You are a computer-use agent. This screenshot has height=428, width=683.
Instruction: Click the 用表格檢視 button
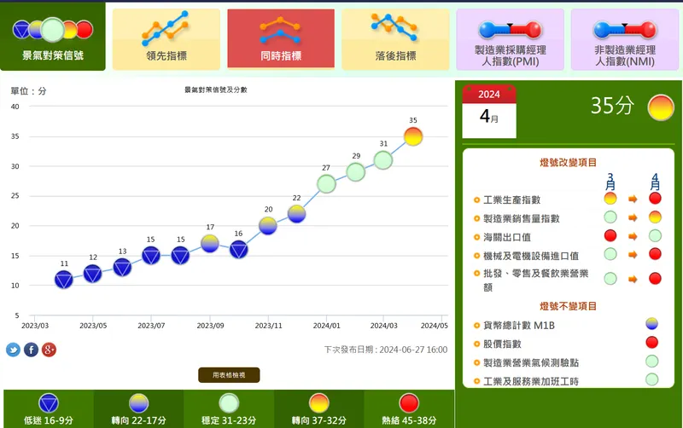pyautogui.click(x=229, y=375)
